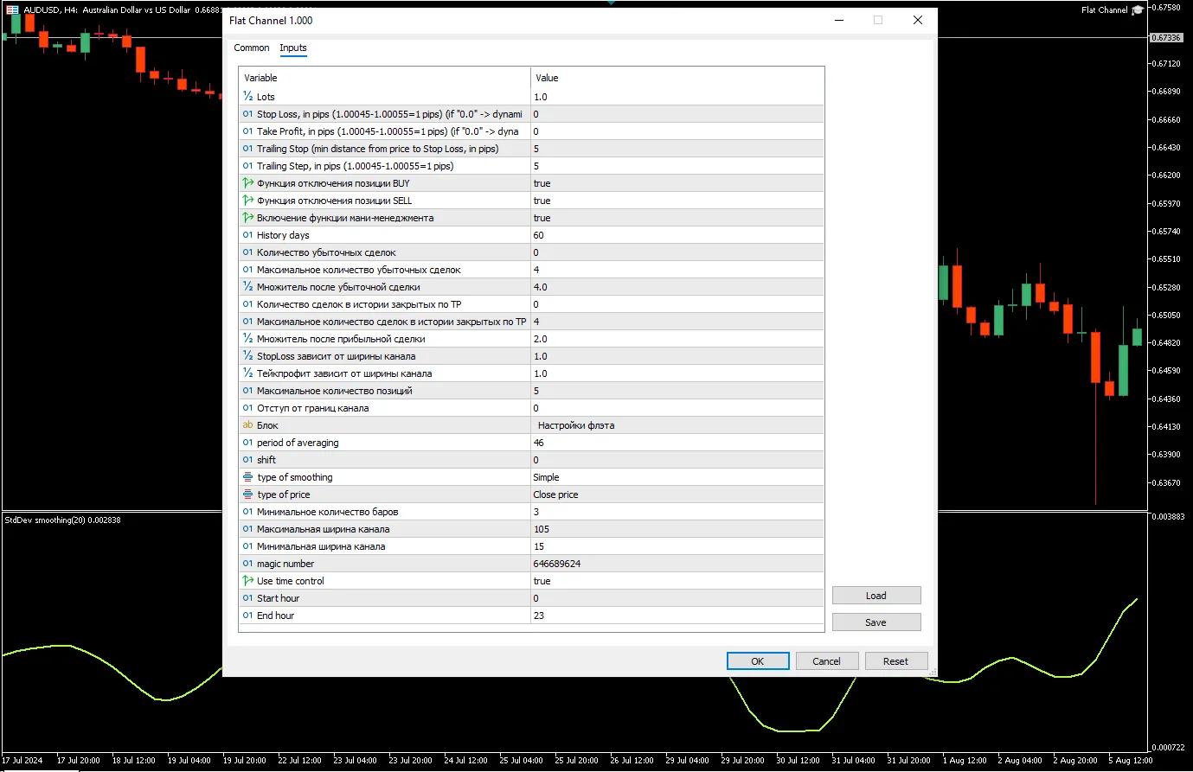Image resolution: width=1193 pixels, height=772 pixels.
Task: Click the Load button
Action: tap(876, 596)
